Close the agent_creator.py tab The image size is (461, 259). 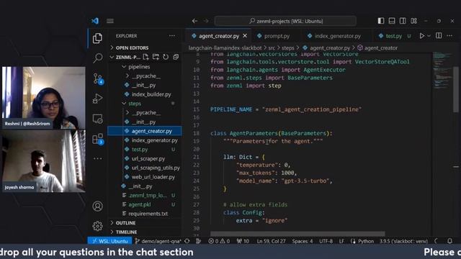click(x=245, y=36)
